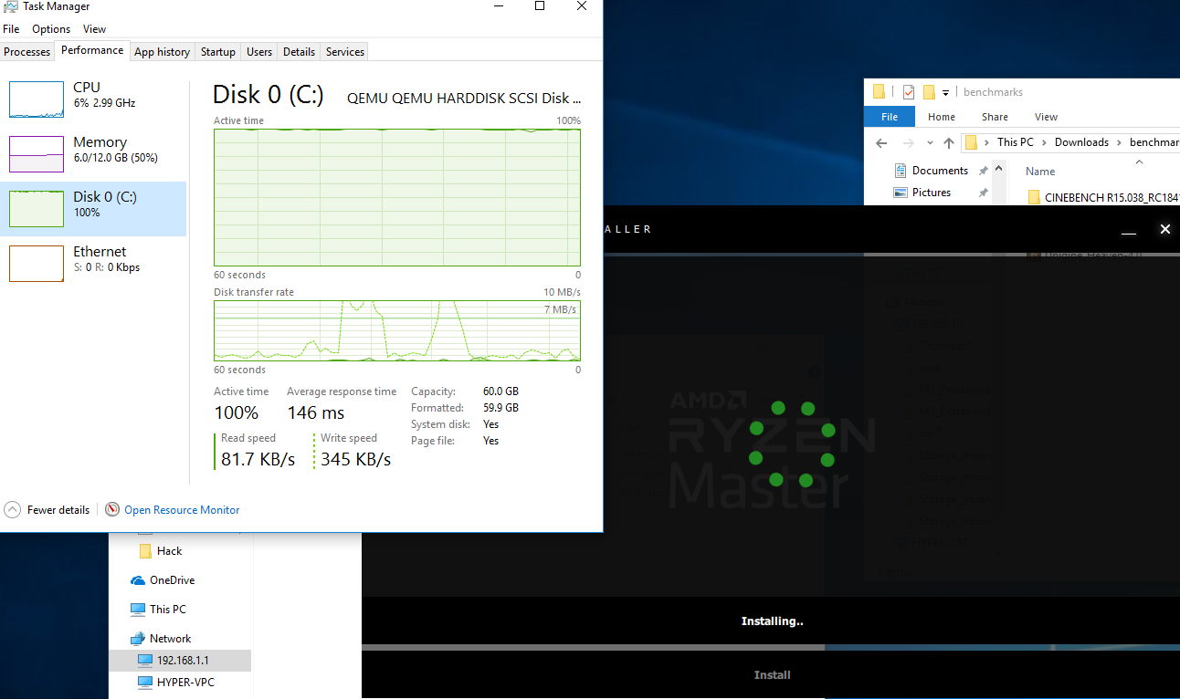Click the disk Active time graph

[x=397, y=197]
